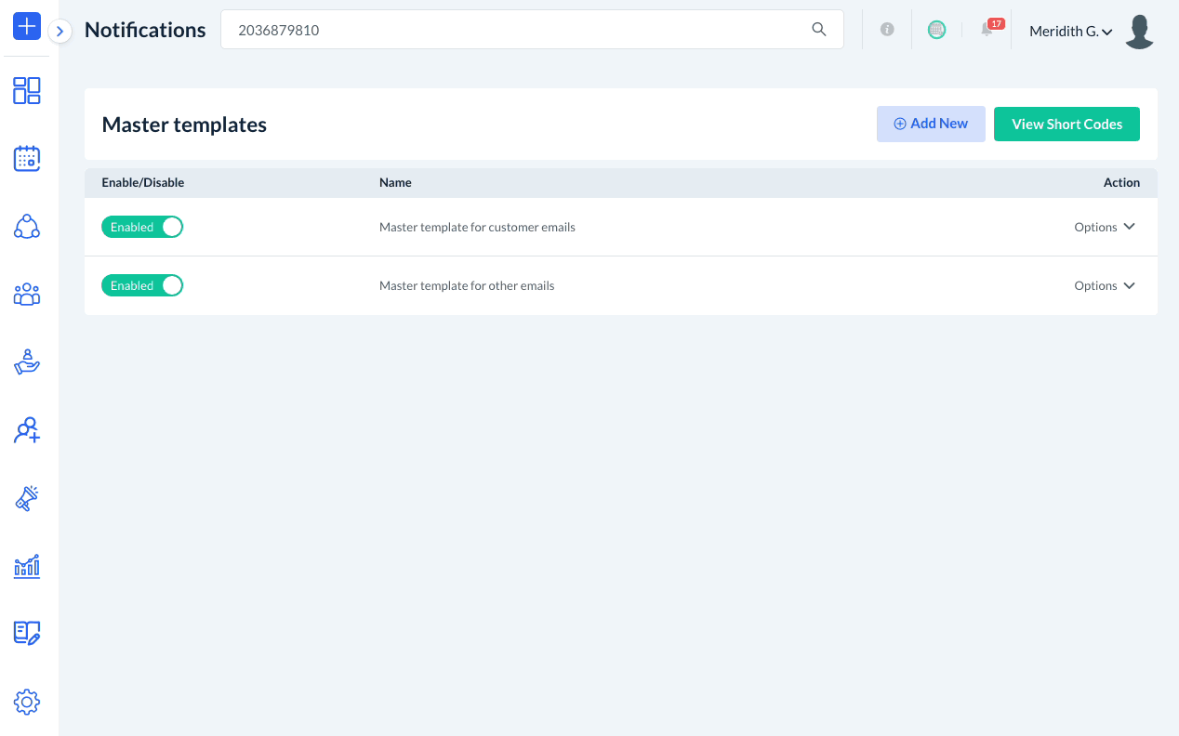Open the bar chart reports icon

pos(27,566)
